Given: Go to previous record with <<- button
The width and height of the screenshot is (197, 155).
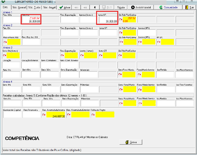Looking at the screenshot, I should [x=76, y=7].
